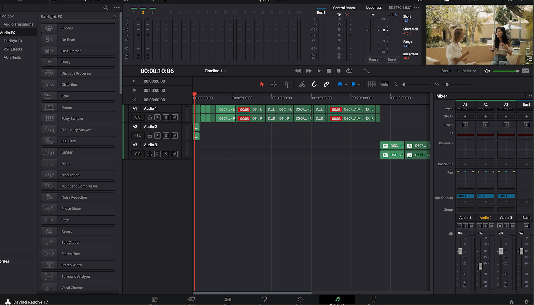
Task: Toggle loop playback icon
Action: pos(349,71)
